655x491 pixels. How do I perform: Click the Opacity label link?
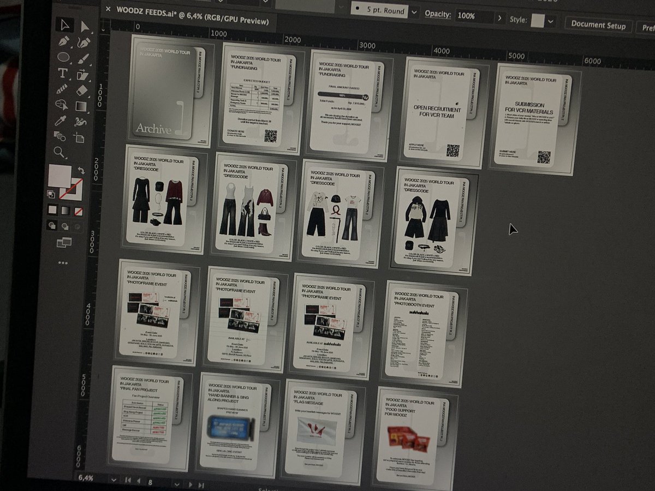click(438, 14)
